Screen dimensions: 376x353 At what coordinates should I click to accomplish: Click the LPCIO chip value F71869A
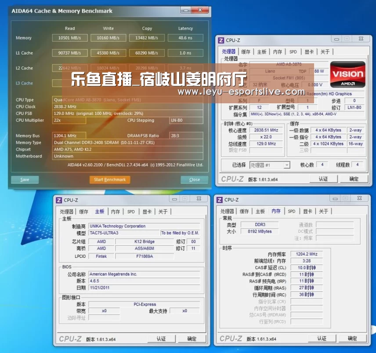tap(145, 256)
